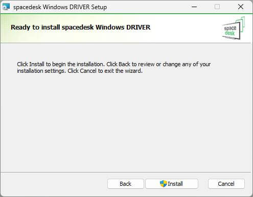Click the disabled maximize button
Screen dimensions: 253x197
[217, 7]
